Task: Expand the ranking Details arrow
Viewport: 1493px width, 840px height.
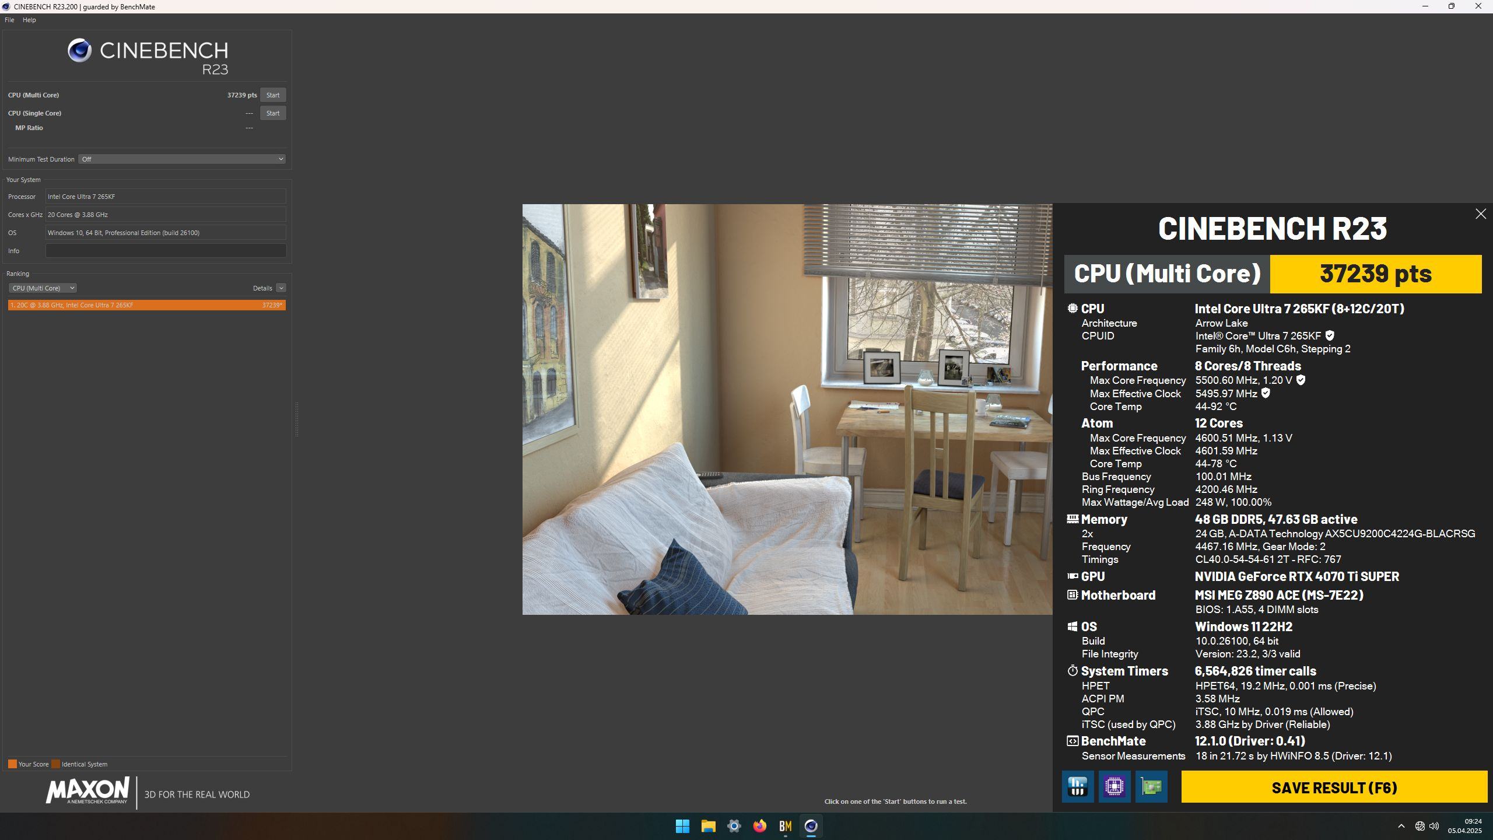Action: click(x=281, y=288)
